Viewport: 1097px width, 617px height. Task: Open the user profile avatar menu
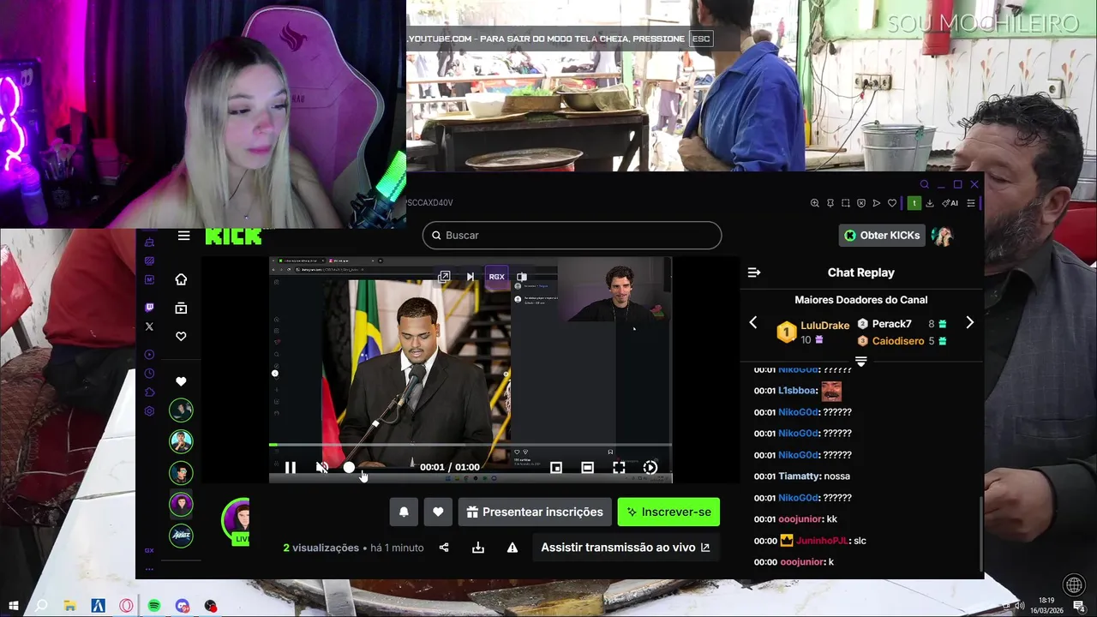[x=943, y=236]
